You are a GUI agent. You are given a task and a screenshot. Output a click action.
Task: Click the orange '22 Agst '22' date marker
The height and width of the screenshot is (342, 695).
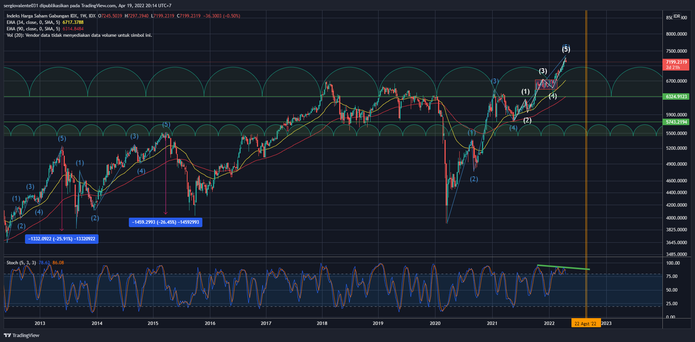pos(585,323)
